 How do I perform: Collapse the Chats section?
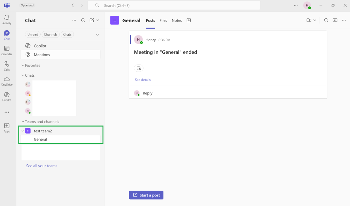(23, 75)
